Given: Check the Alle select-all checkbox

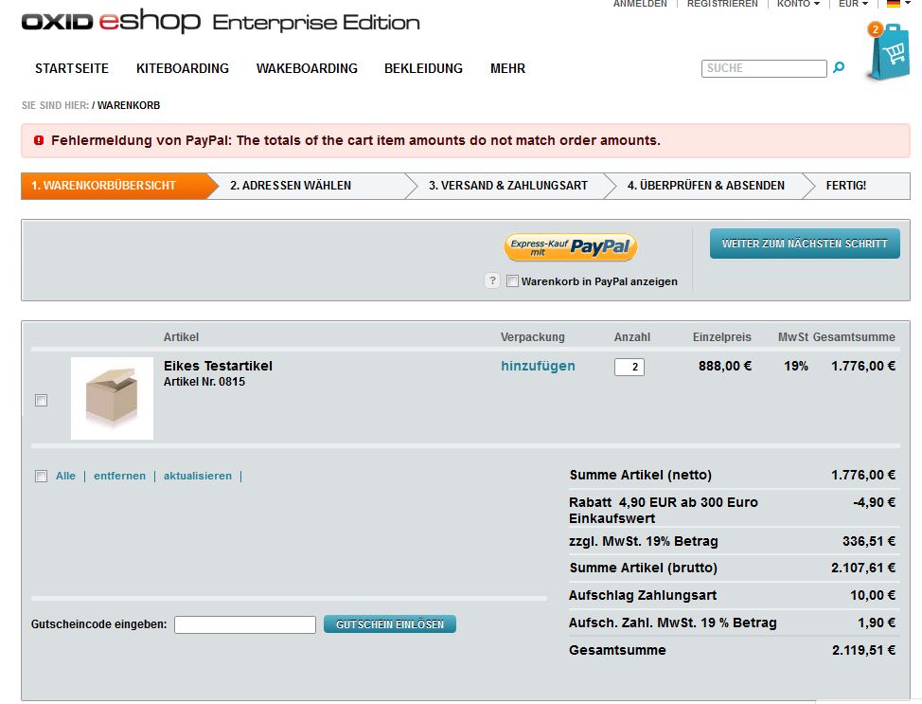Looking at the screenshot, I should pyautogui.click(x=41, y=476).
